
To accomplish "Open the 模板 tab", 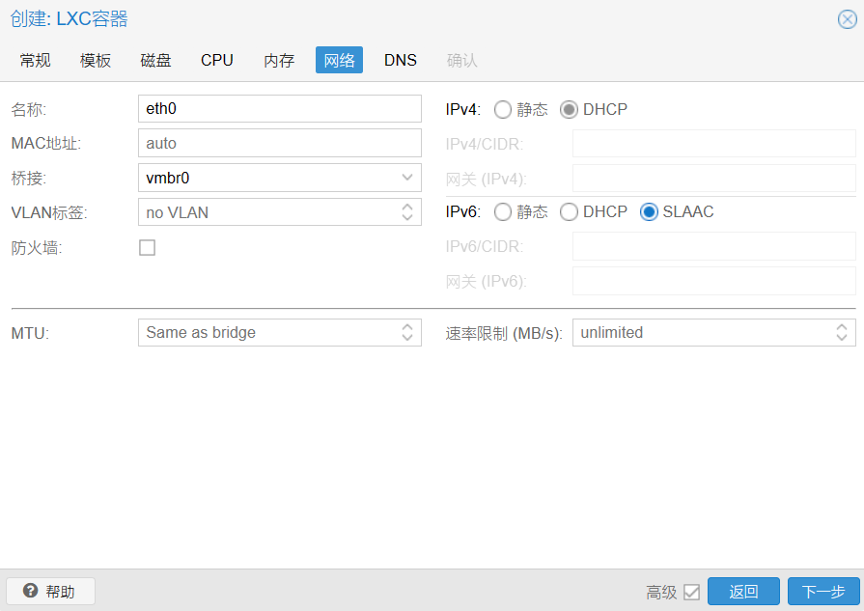I will pos(95,60).
